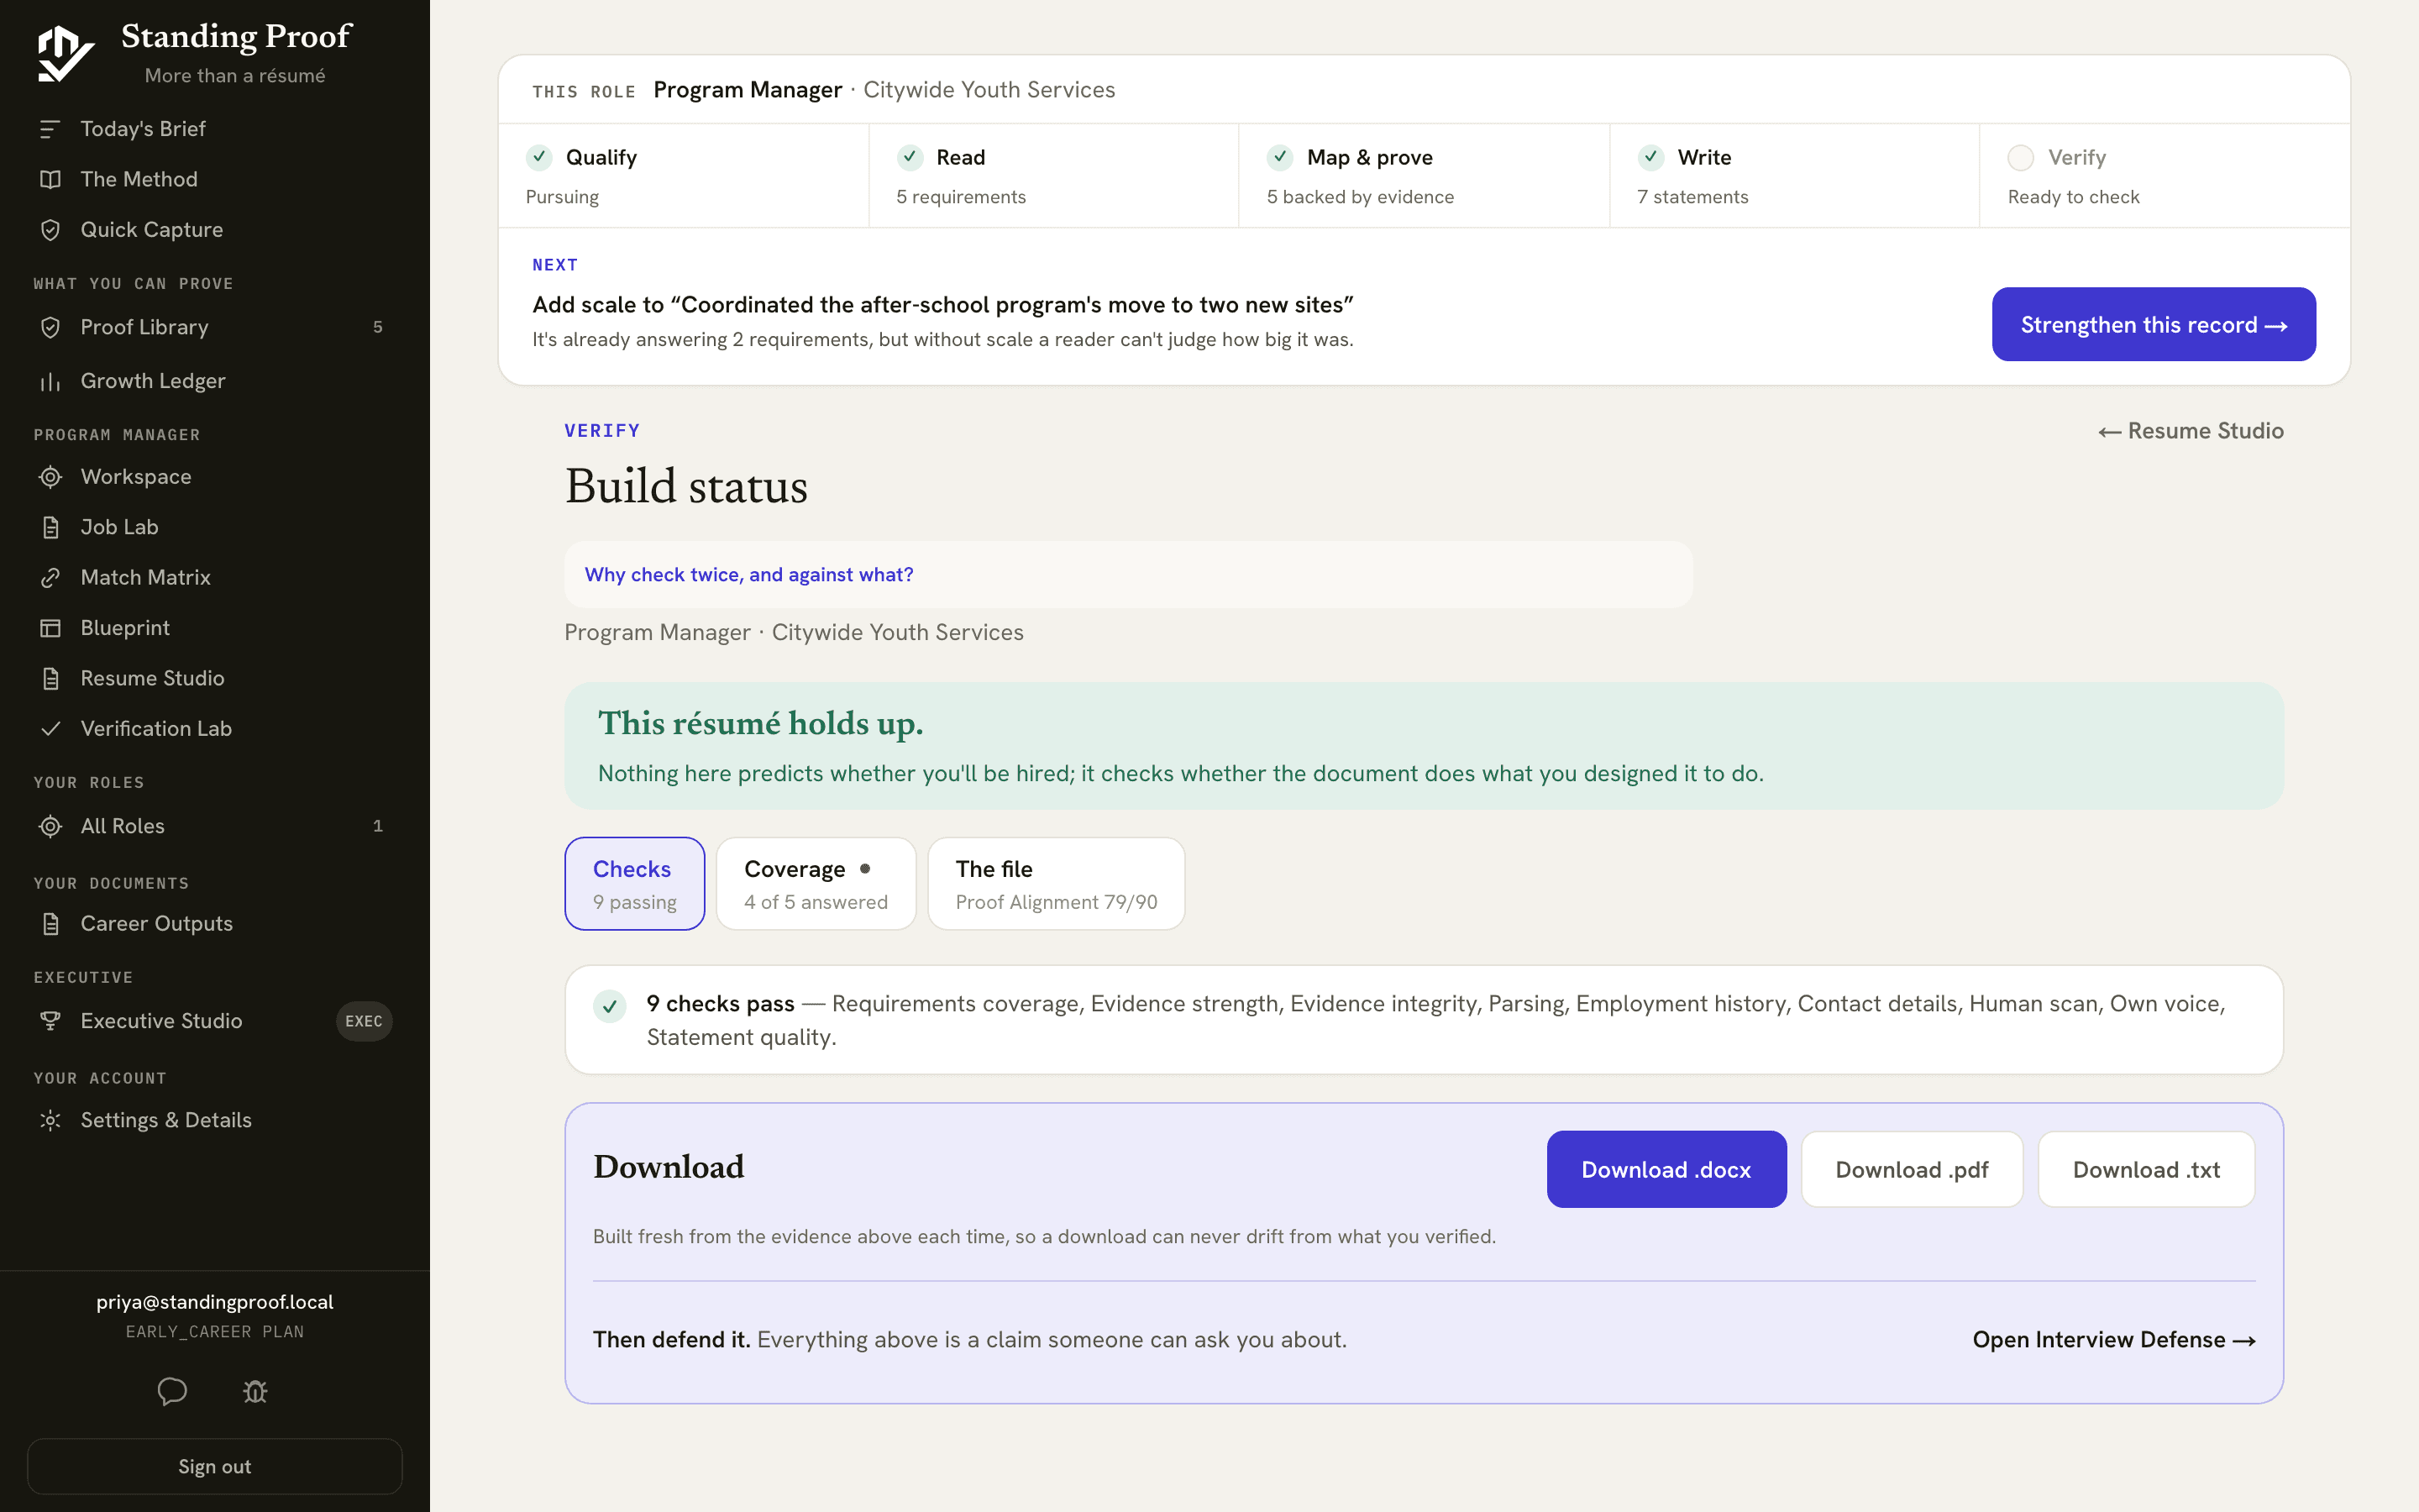
Task: Download the résumé as .pdf
Action: pyautogui.click(x=1911, y=1169)
